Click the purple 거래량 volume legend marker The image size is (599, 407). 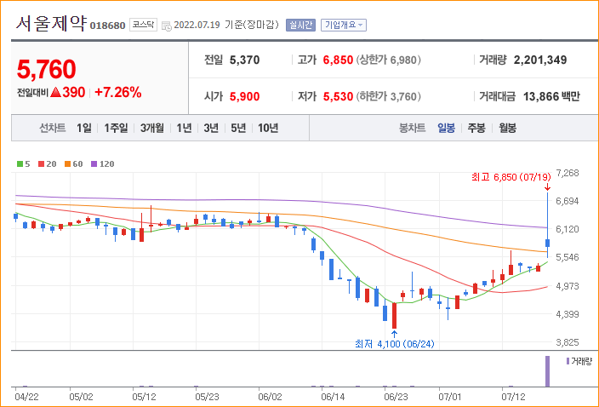tap(568, 361)
